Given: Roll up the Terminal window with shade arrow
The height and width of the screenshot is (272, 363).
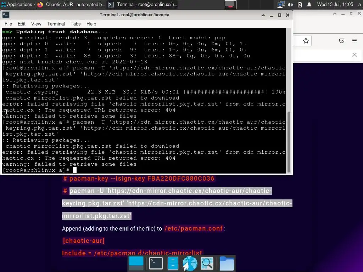Looking at the screenshot, I should point(263,15).
